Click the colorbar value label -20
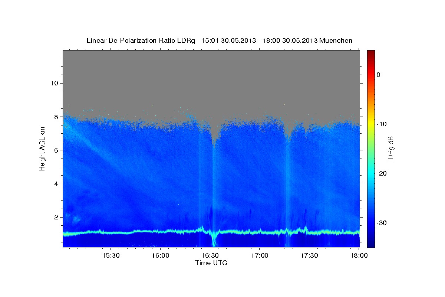445x297 pixels. pyautogui.click(x=381, y=173)
